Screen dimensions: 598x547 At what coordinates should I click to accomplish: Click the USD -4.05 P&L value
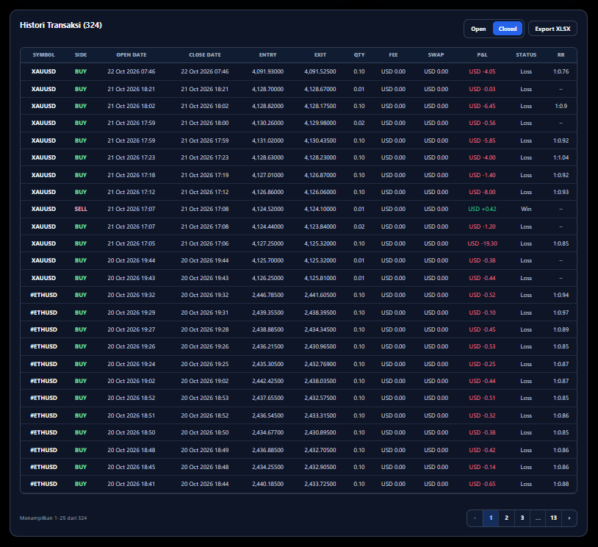click(482, 72)
